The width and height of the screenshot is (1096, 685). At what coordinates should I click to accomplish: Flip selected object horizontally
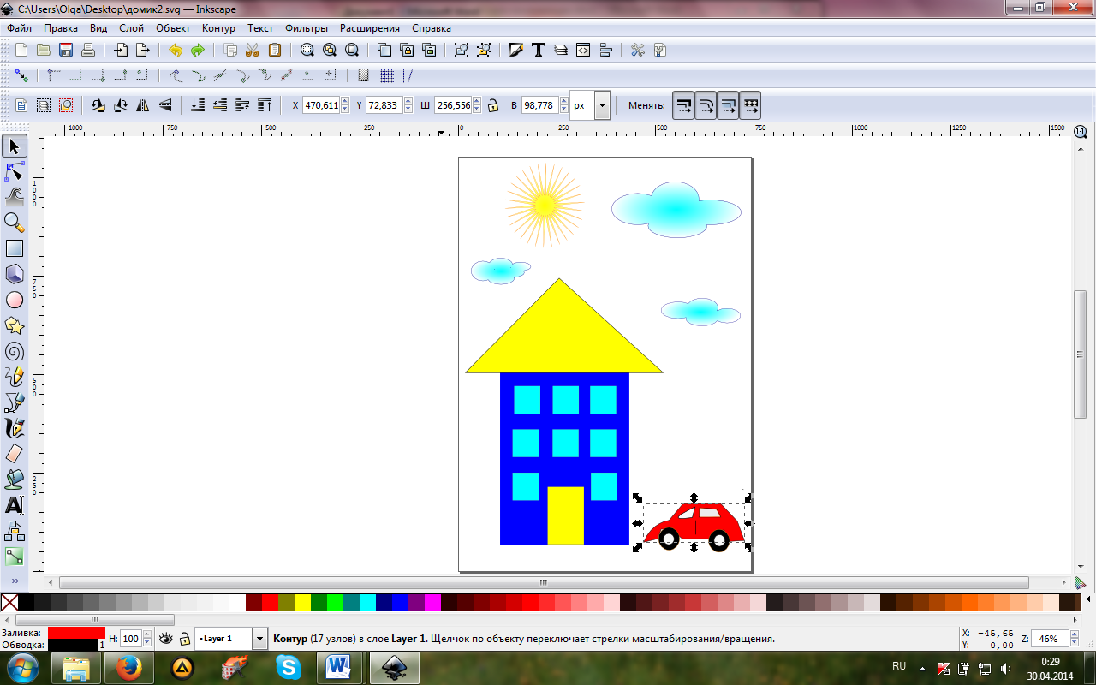[x=143, y=105]
